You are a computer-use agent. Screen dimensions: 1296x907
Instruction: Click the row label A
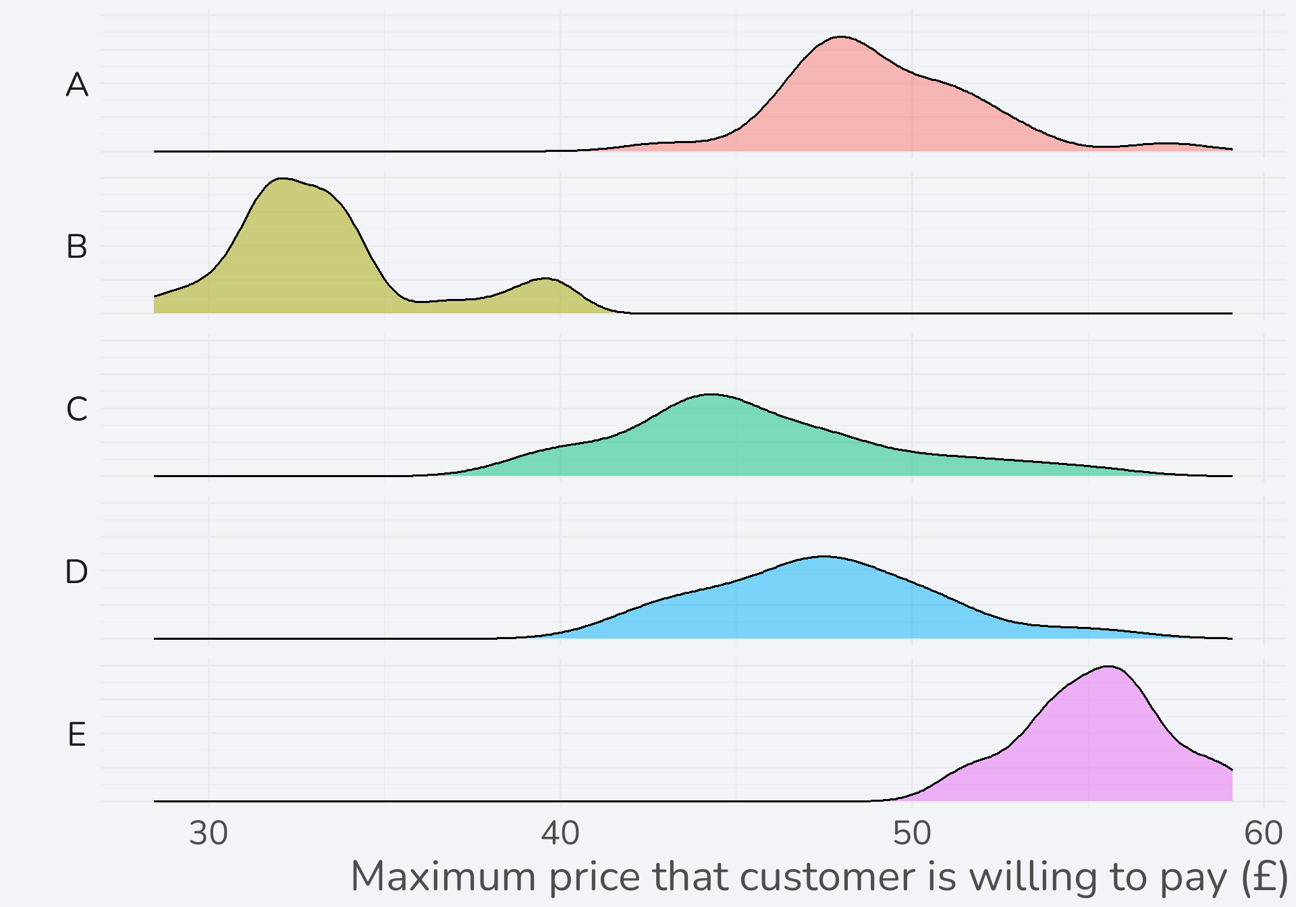click(77, 85)
